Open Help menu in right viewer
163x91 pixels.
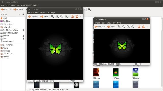(x=119, y=23)
